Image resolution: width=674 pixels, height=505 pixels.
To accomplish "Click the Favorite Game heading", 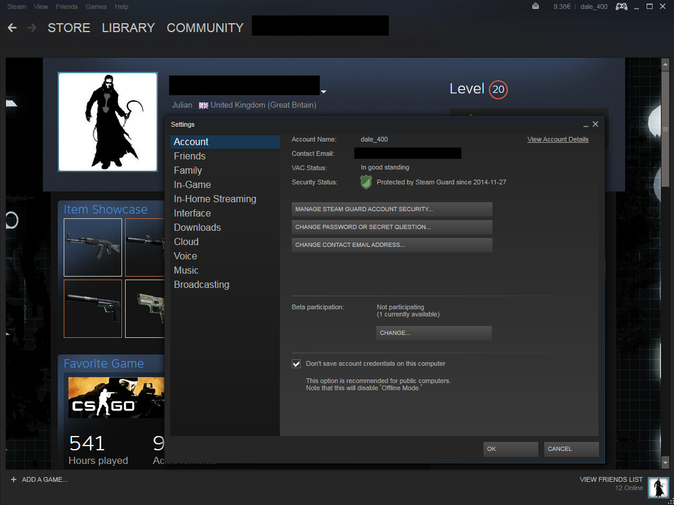I will (x=104, y=363).
